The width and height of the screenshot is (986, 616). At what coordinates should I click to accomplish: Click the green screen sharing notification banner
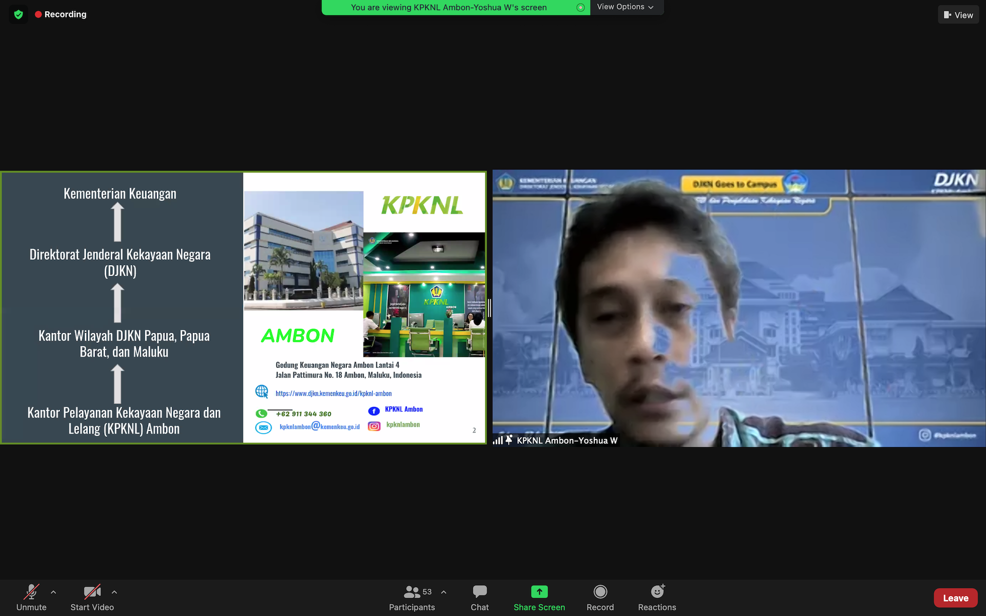(x=448, y=7)
